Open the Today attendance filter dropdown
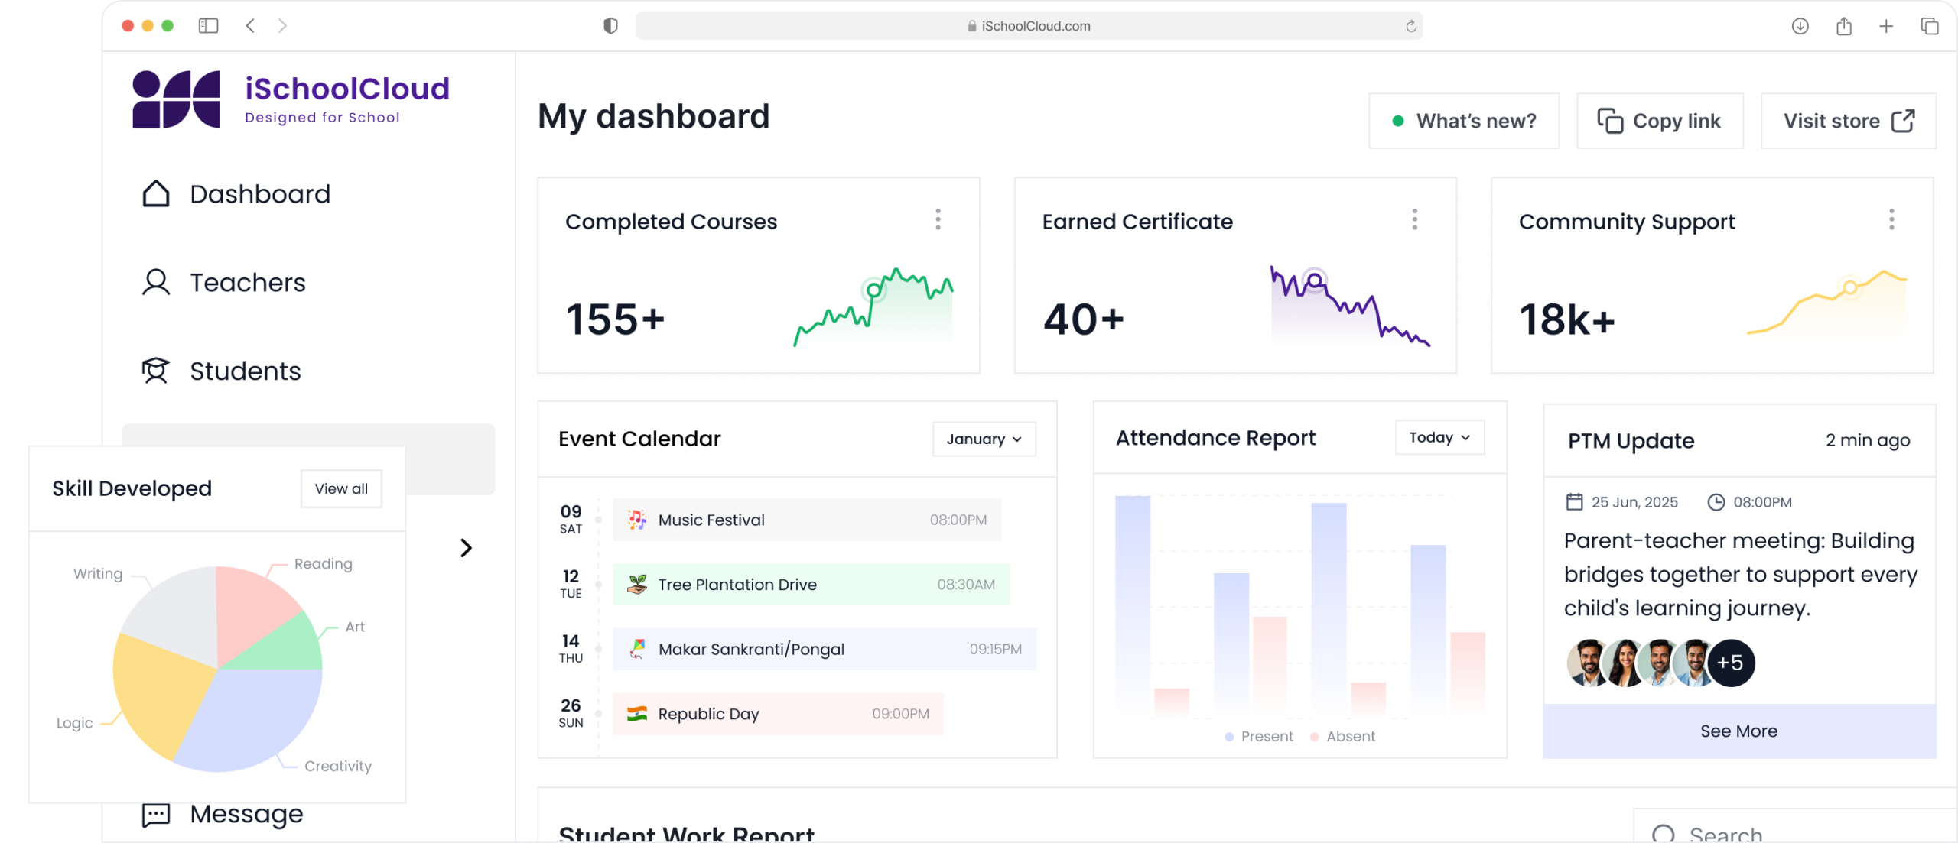The width and height of the screenshot is (1958, 843). click(x=1439, y=437)
